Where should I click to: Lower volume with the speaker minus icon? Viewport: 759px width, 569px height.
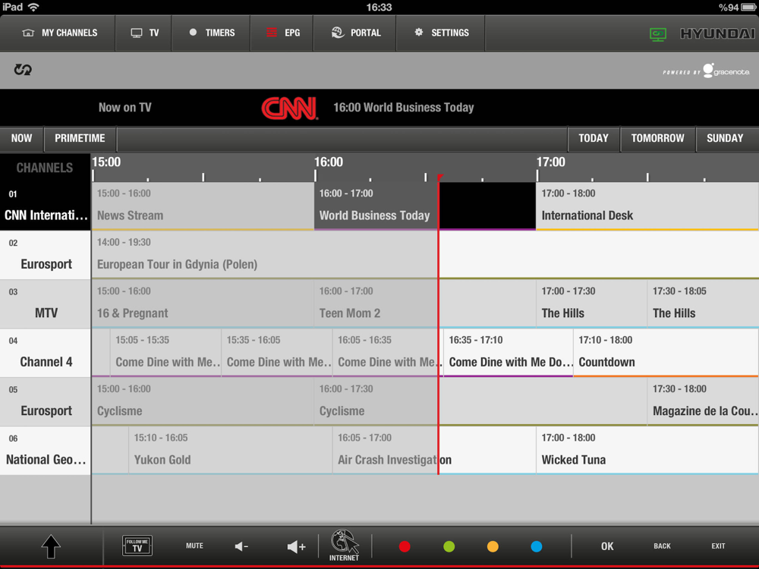pyautogui.click(x=241, y=547)
